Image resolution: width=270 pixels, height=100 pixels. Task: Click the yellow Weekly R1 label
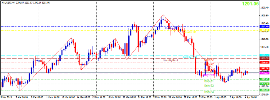pyautogui.click(x=190, y=32)
